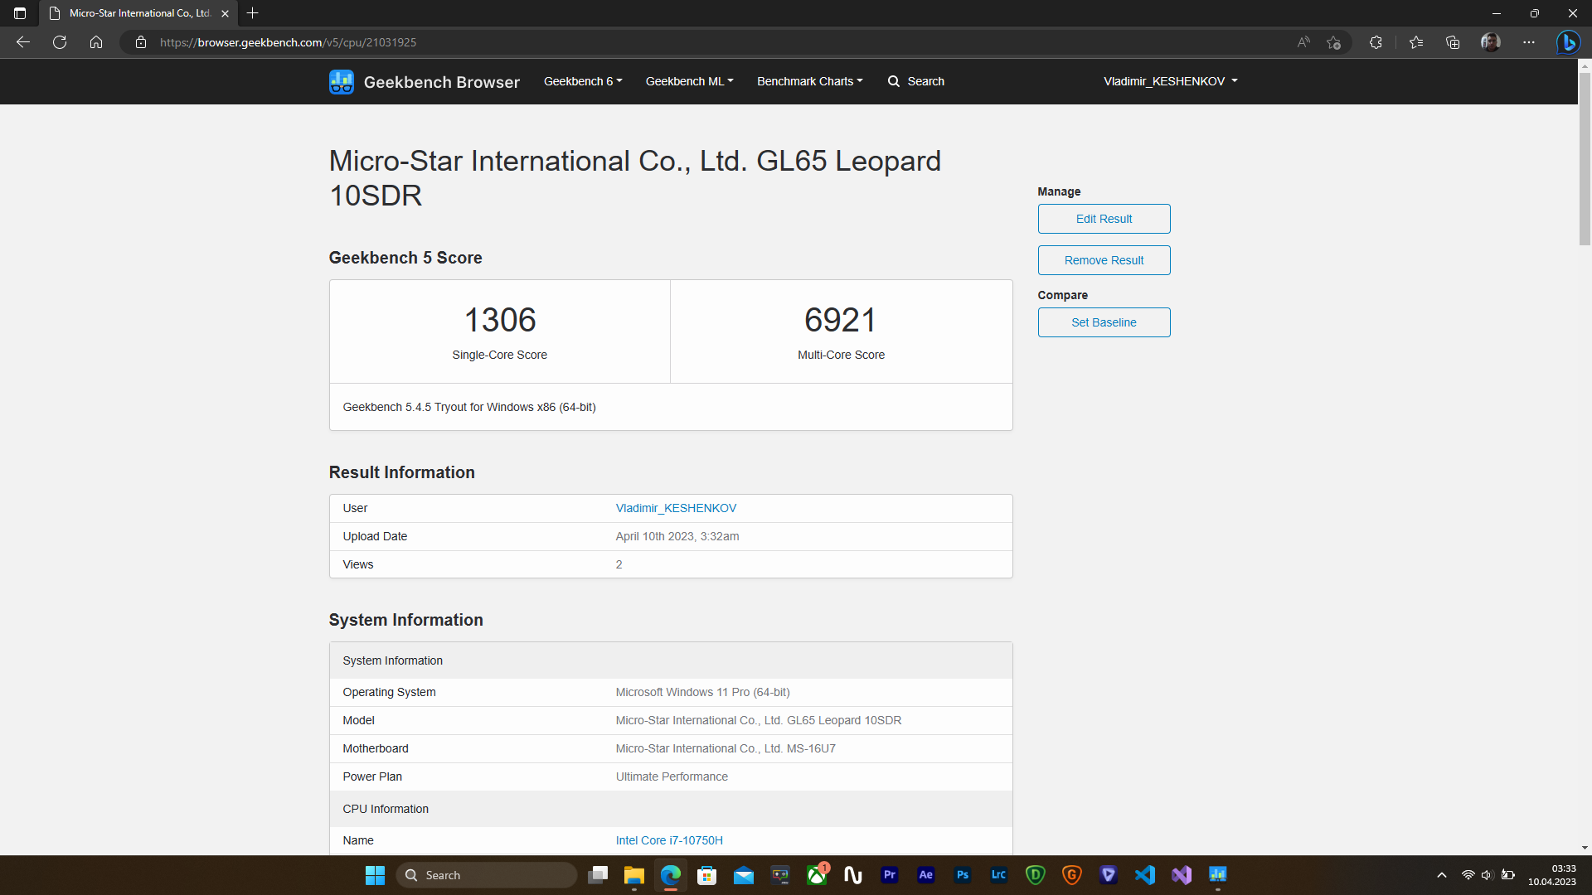Open volume speaker tray icon
The image size is (1592, 895).
[x=1487, y=875]
